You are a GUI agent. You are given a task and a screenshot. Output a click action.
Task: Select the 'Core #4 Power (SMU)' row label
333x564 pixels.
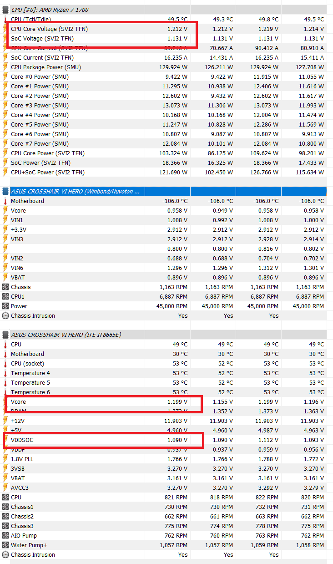[40, 115]
